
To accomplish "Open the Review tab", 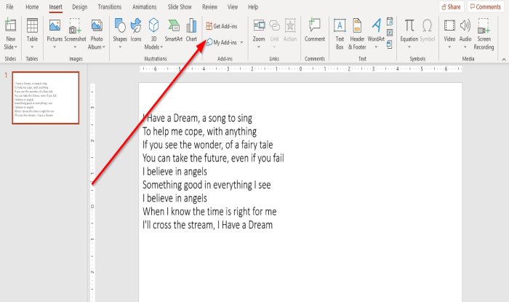I will click(x=209, y=7).
